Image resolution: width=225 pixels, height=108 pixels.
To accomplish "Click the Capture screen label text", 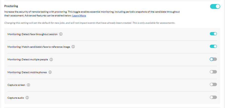I will 16,85.
